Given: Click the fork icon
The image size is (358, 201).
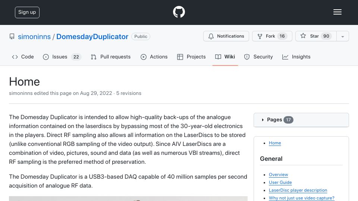Looking at the screenshot, I should [x=260, y=36].
